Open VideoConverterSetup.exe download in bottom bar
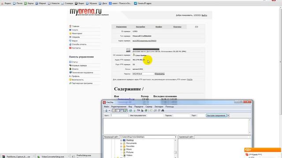The height and width of the screenshot is (158, 282). tap(52, 157)
